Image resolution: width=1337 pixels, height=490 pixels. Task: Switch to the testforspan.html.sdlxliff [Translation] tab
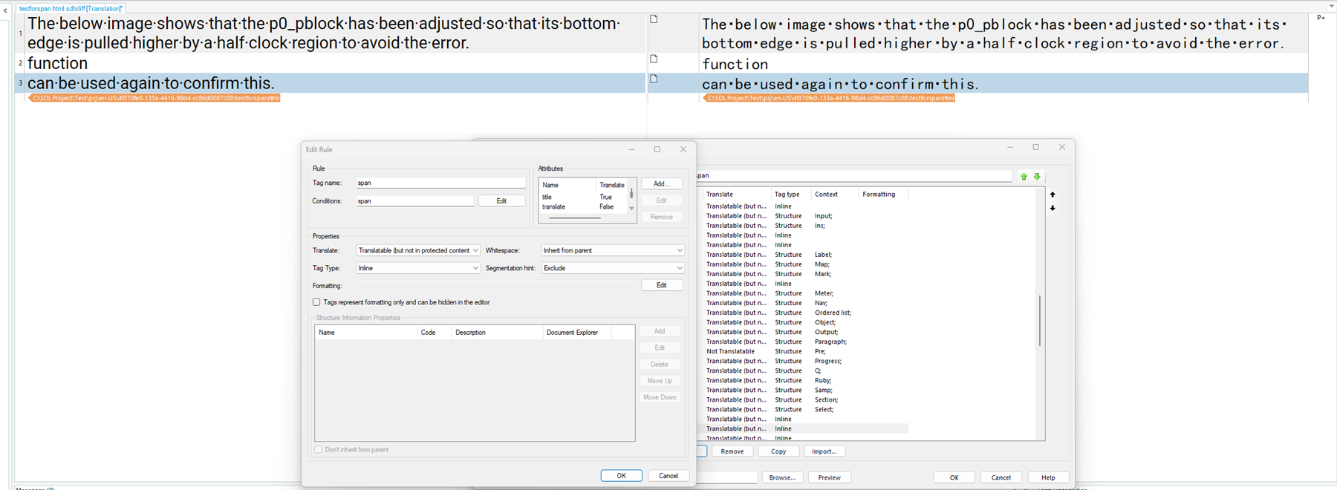(x=71, y=8)
